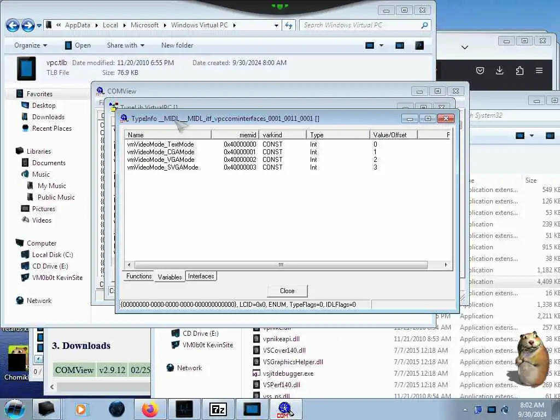This screenshot has height=420, width=560.
Task: Click the varkind column header
Action: [283, 135]
